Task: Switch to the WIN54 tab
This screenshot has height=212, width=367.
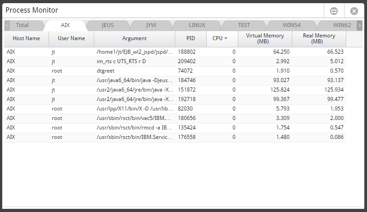Action: (x=292, y=25)
